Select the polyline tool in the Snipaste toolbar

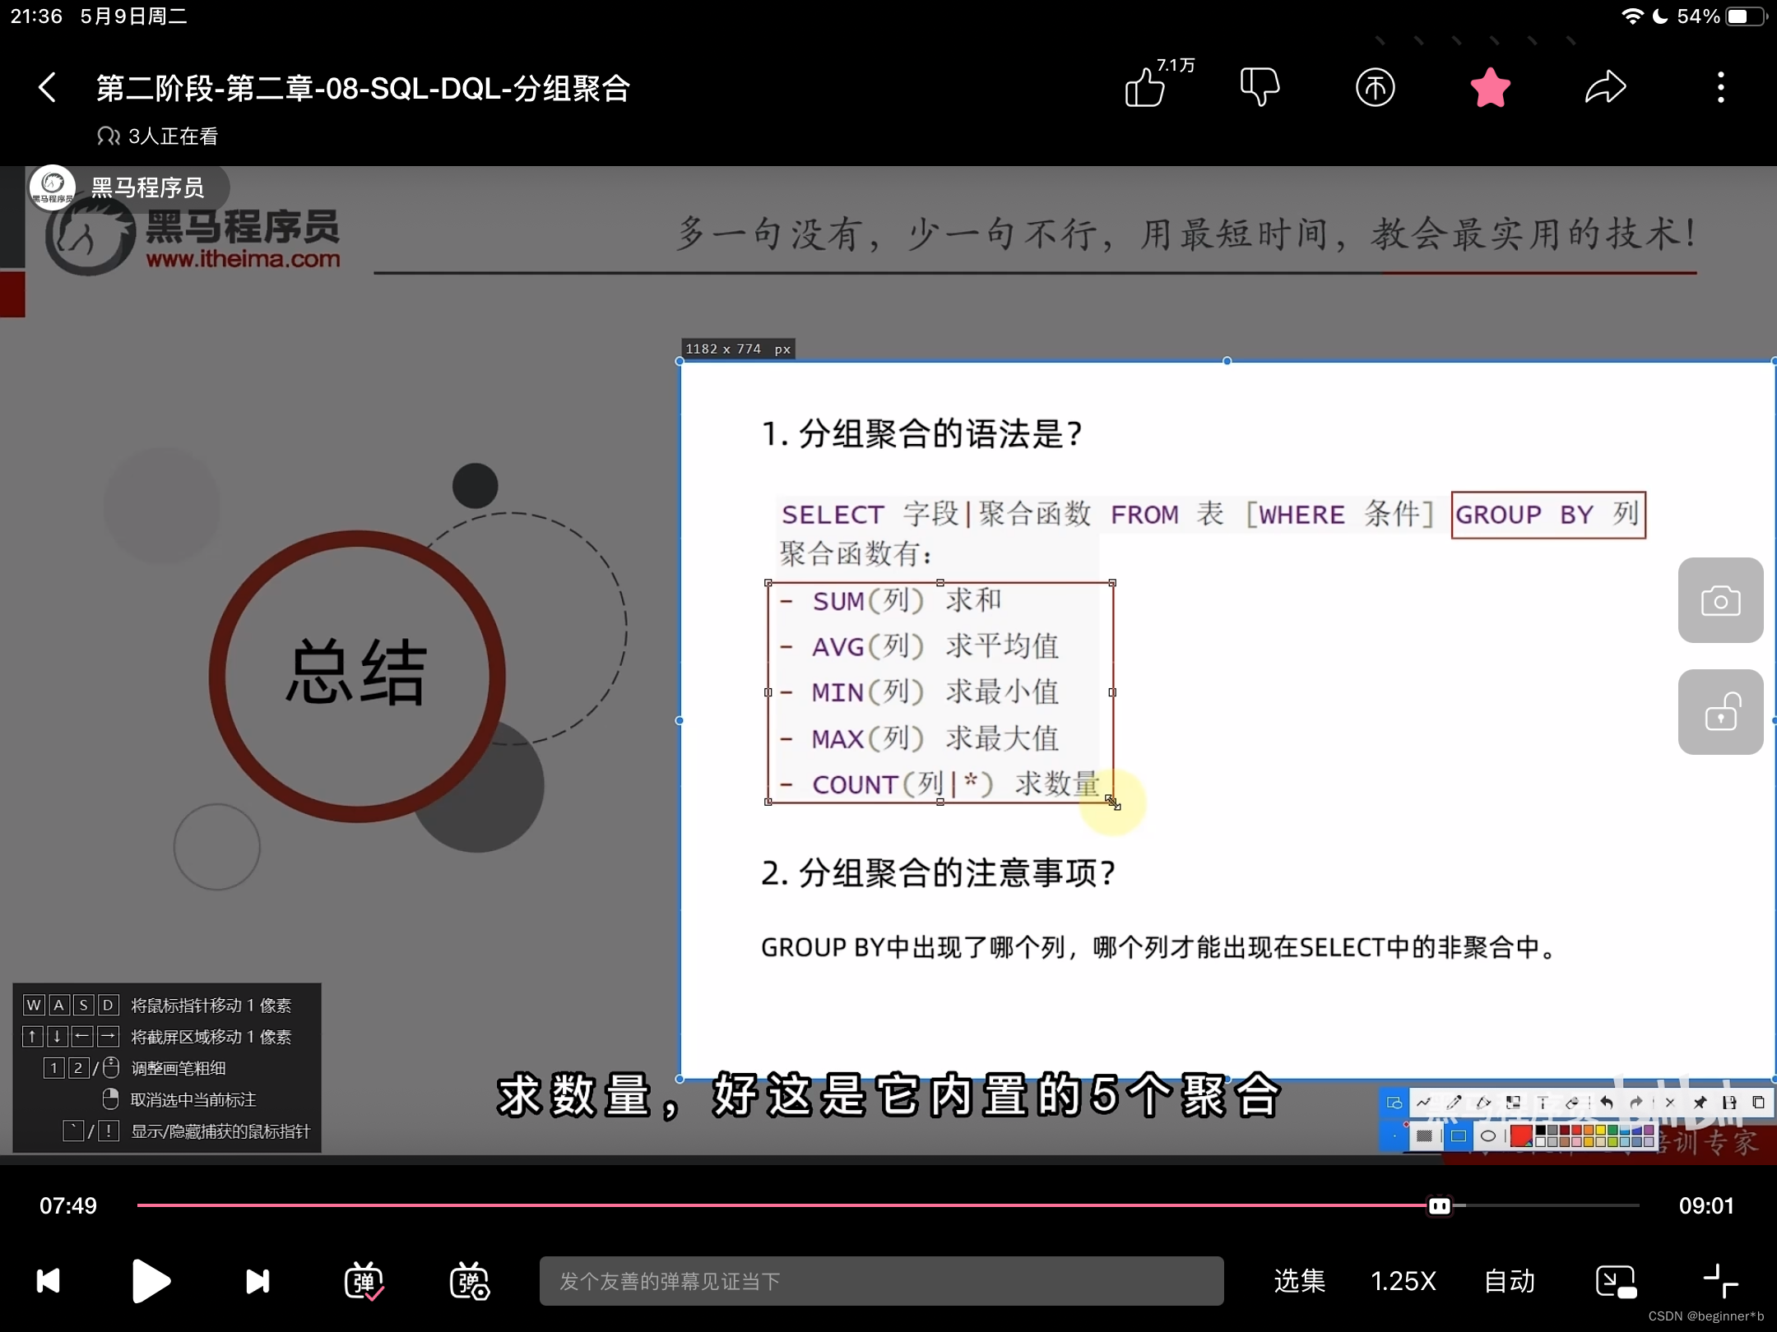[x=1423, y=1103]
